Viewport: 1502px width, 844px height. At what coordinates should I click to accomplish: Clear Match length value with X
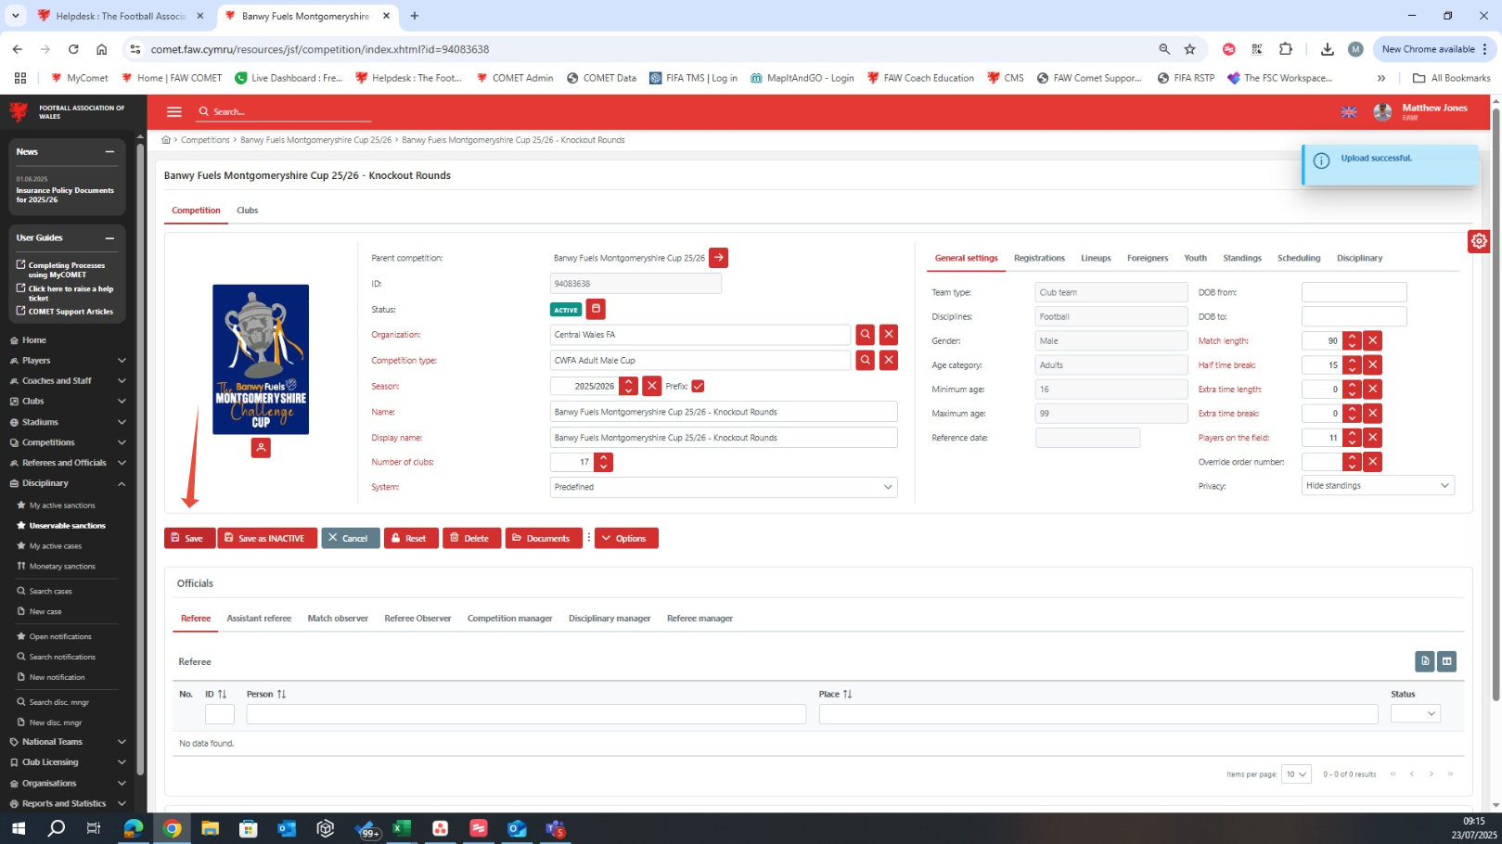pos(1373,340)
